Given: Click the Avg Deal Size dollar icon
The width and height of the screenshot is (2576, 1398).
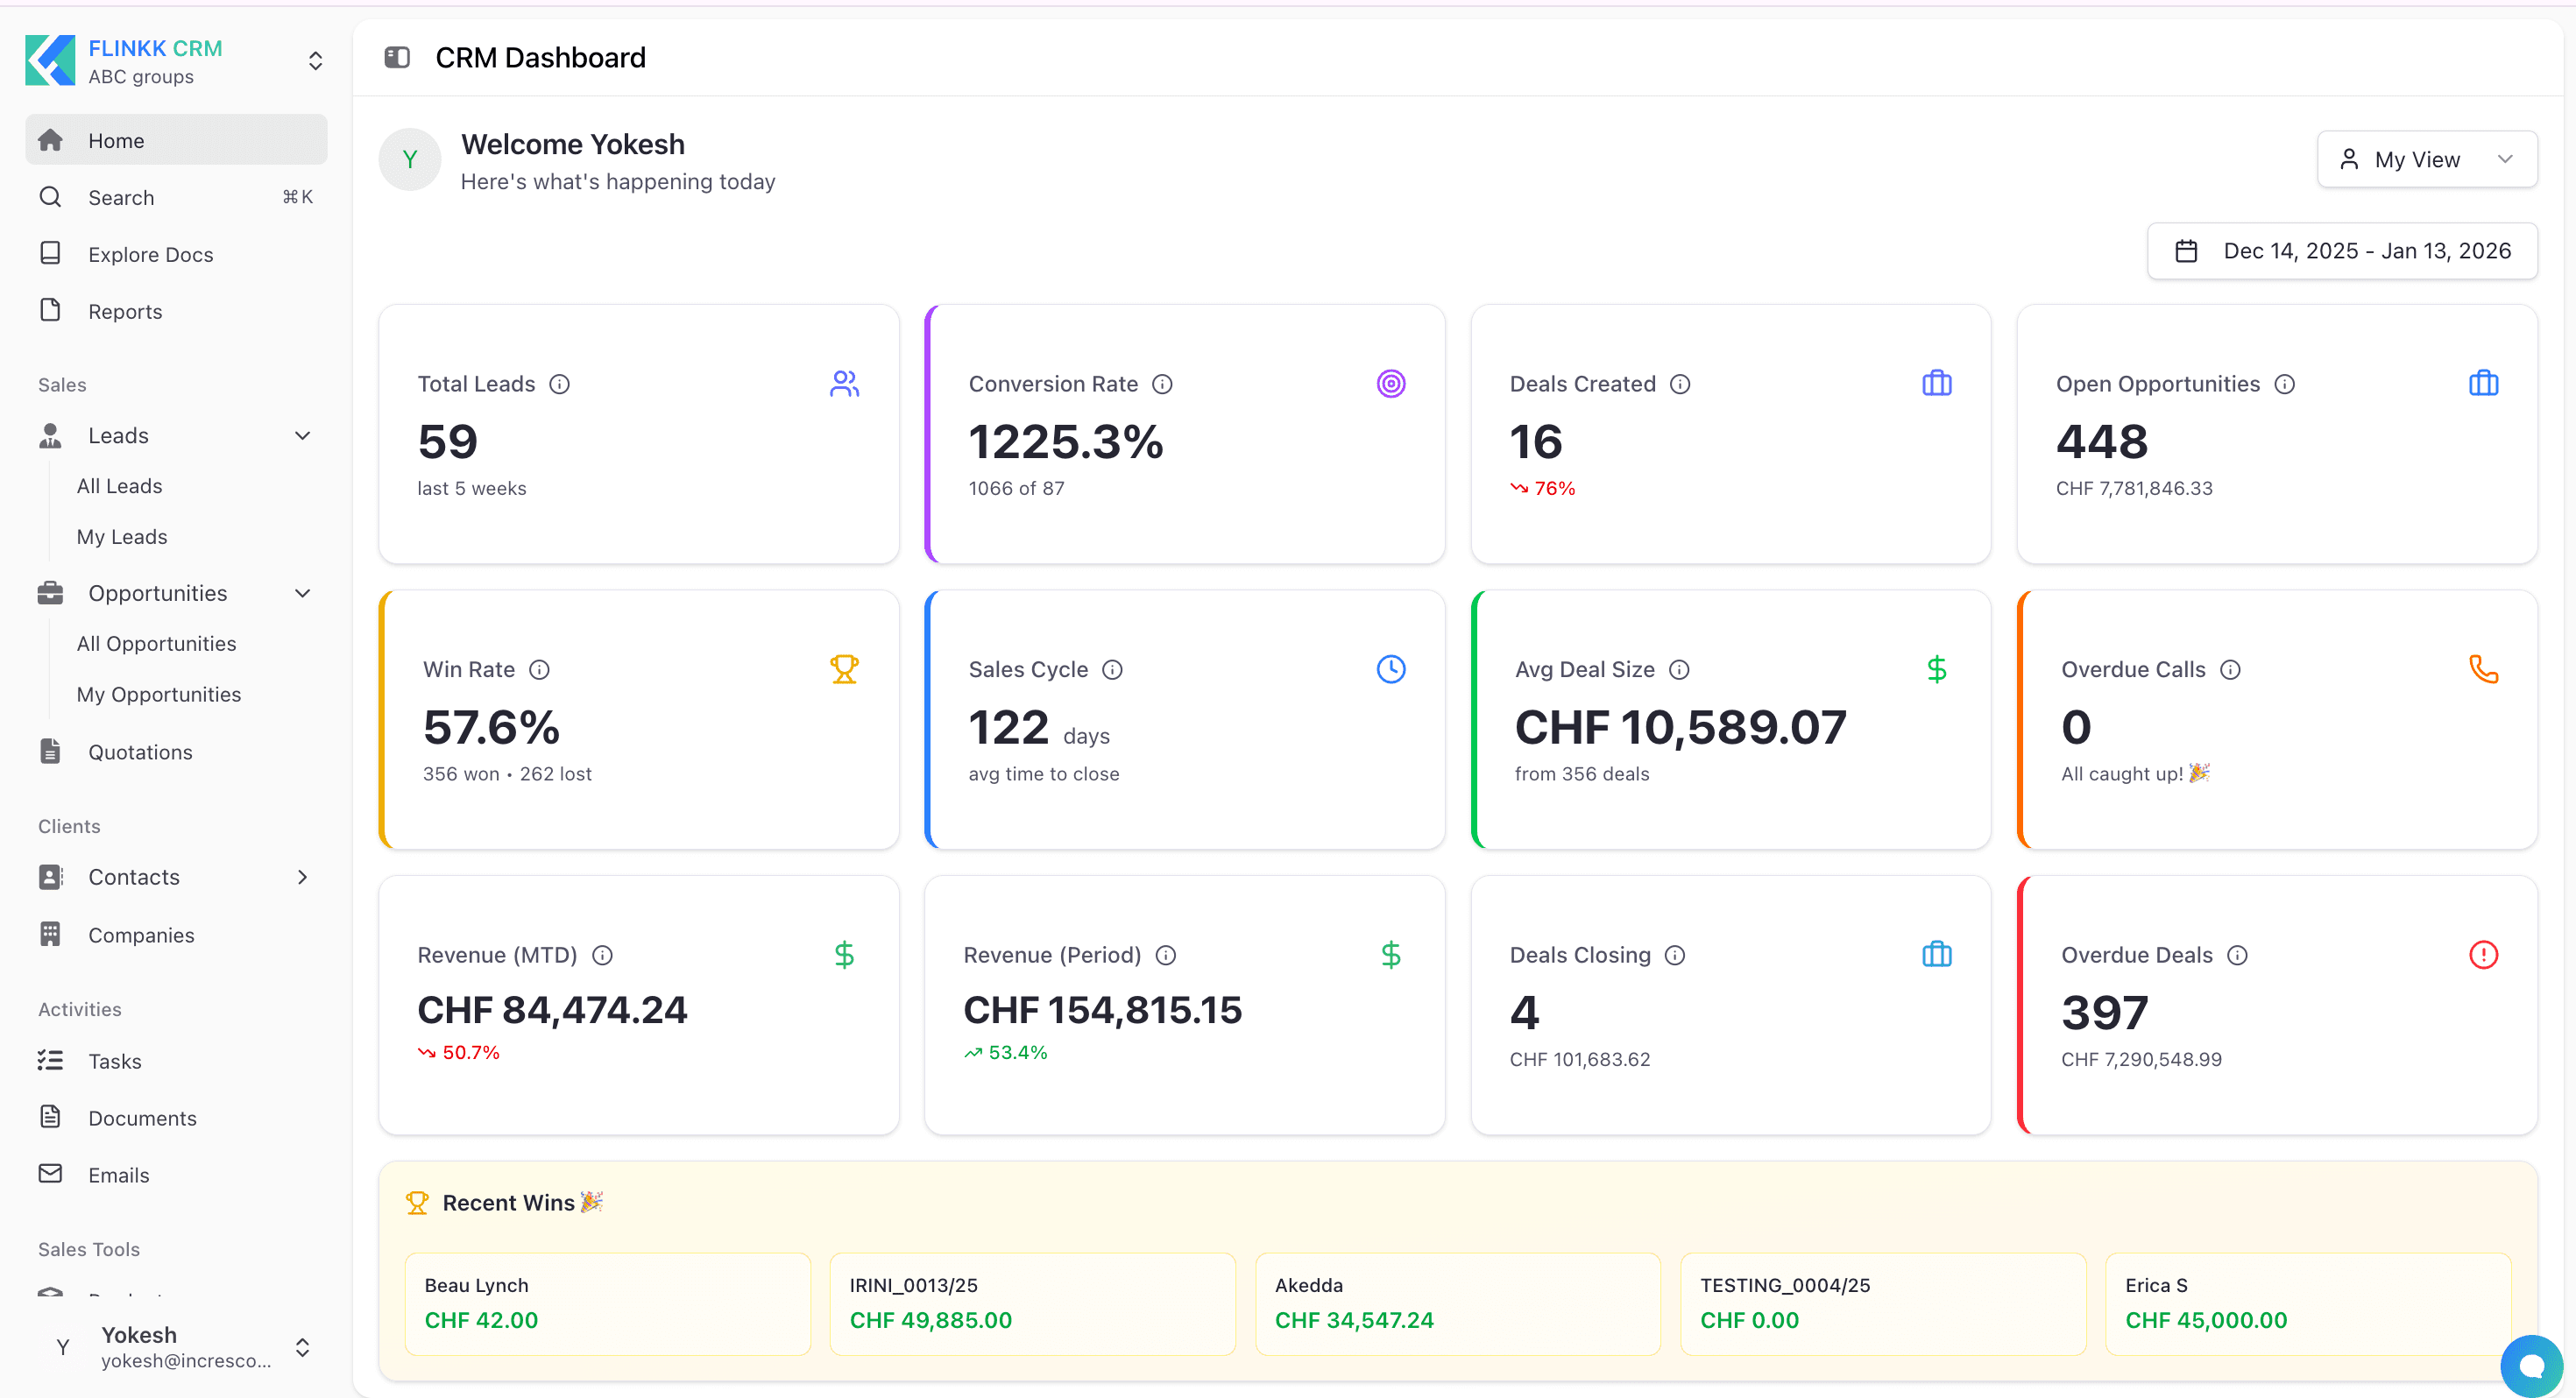Looking at the screenshot, I should point(1936,669).
